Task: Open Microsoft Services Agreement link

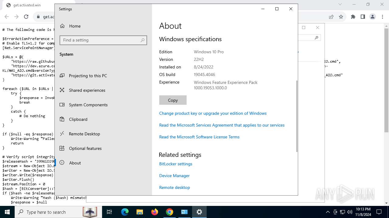Action: (222, 125)
